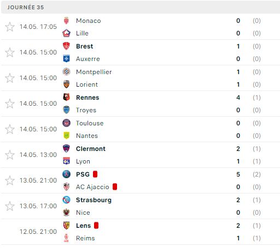Image resolution: width=280 pixels, height=248 pixels.
Task: Click the Toulouse team badge
Action: click(x=66, y=123)
